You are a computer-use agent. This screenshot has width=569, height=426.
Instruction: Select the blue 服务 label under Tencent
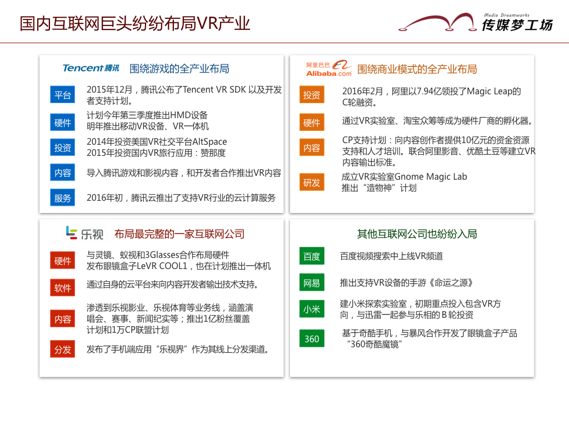[63, 198]
